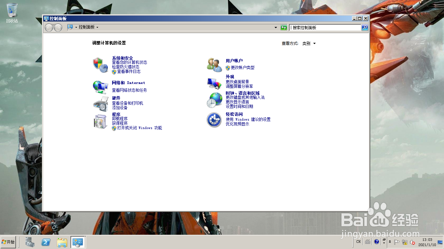This screenshot has width=444, height=249.
Task: Open Server Manager from the taskbar
Action: [x=30, y=242]
